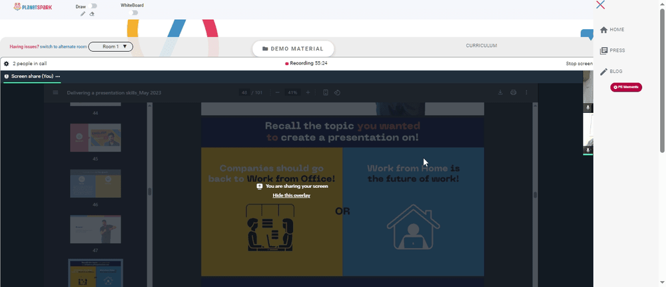Zoom out the PDF with minus

coord(277,92)
